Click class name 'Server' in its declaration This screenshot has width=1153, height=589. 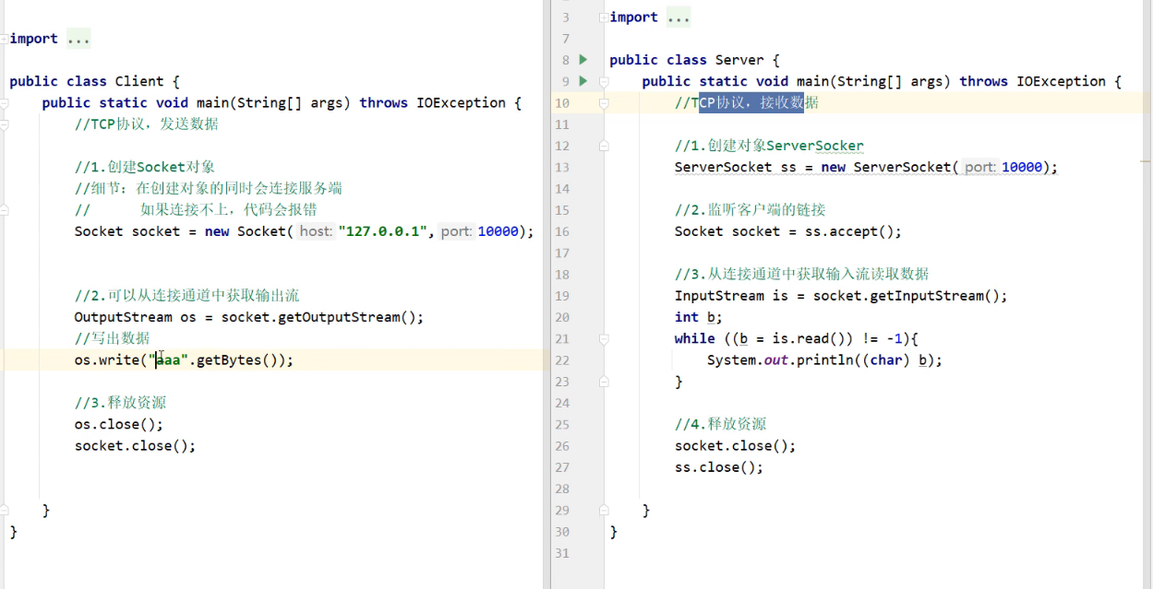(x=739, y=60)
